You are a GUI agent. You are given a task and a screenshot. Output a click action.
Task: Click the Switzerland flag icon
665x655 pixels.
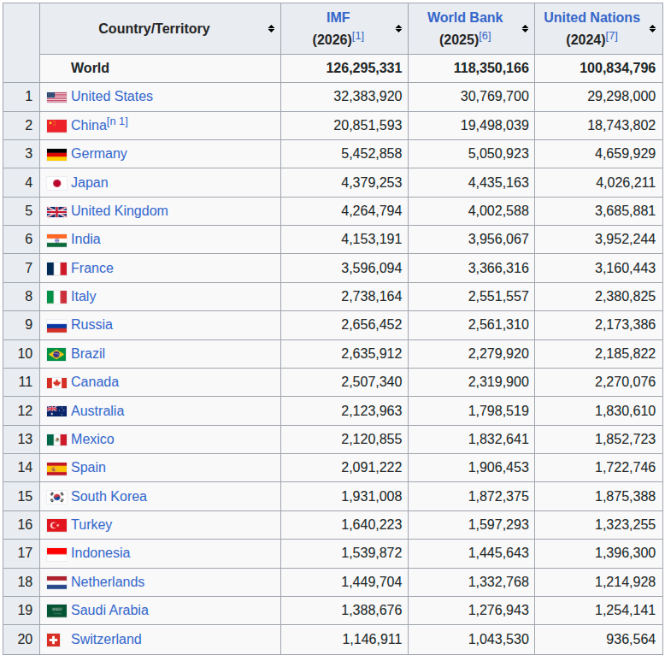click(54, 640)
